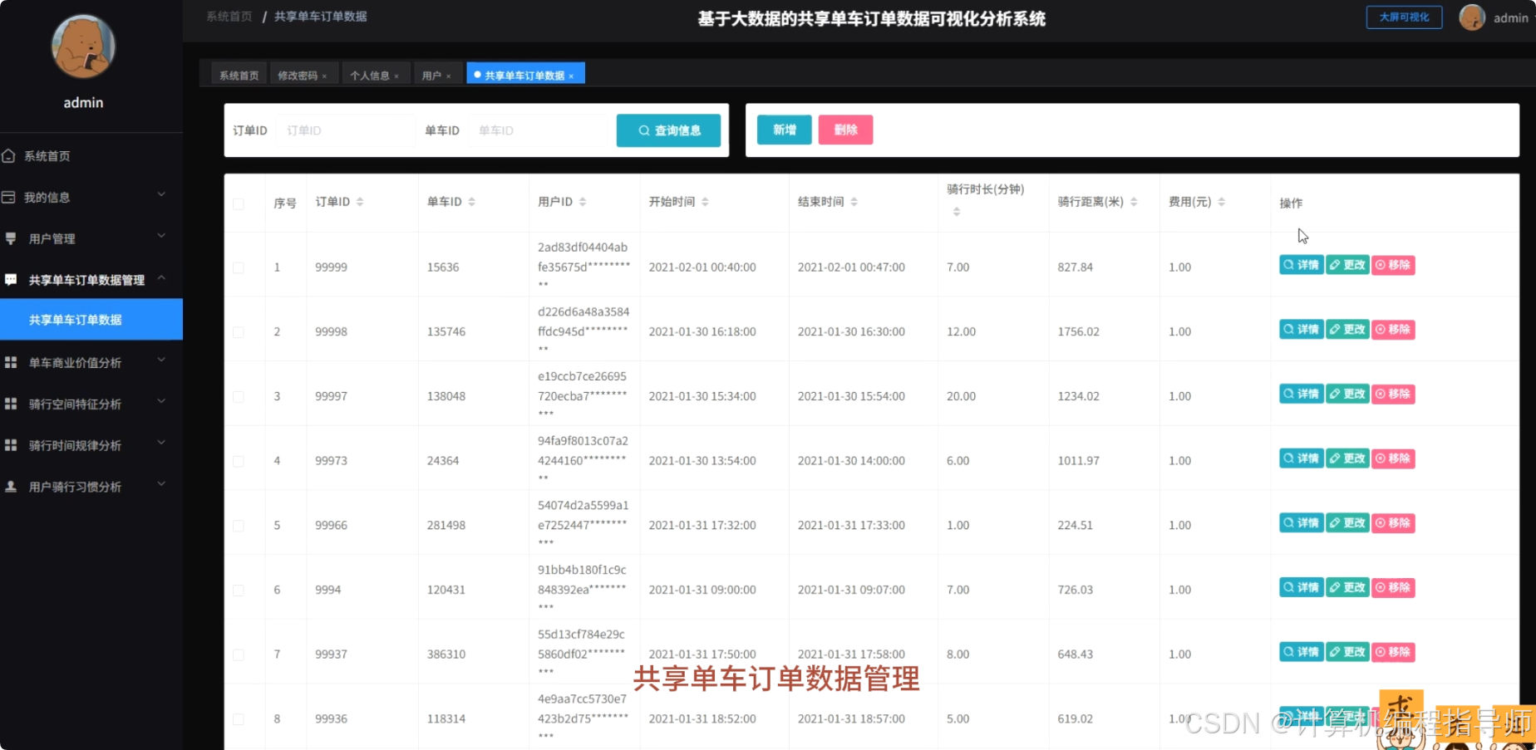
Task: Check the row for order 99973
Action: click(x=239, y=461)
